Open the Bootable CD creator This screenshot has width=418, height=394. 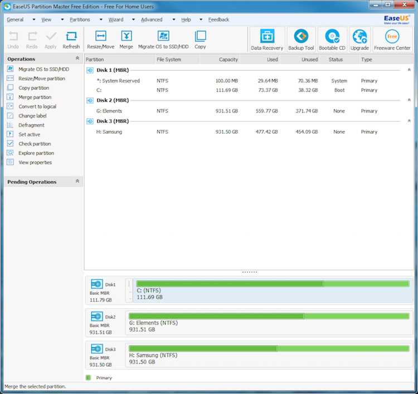[x=332, y=40]
